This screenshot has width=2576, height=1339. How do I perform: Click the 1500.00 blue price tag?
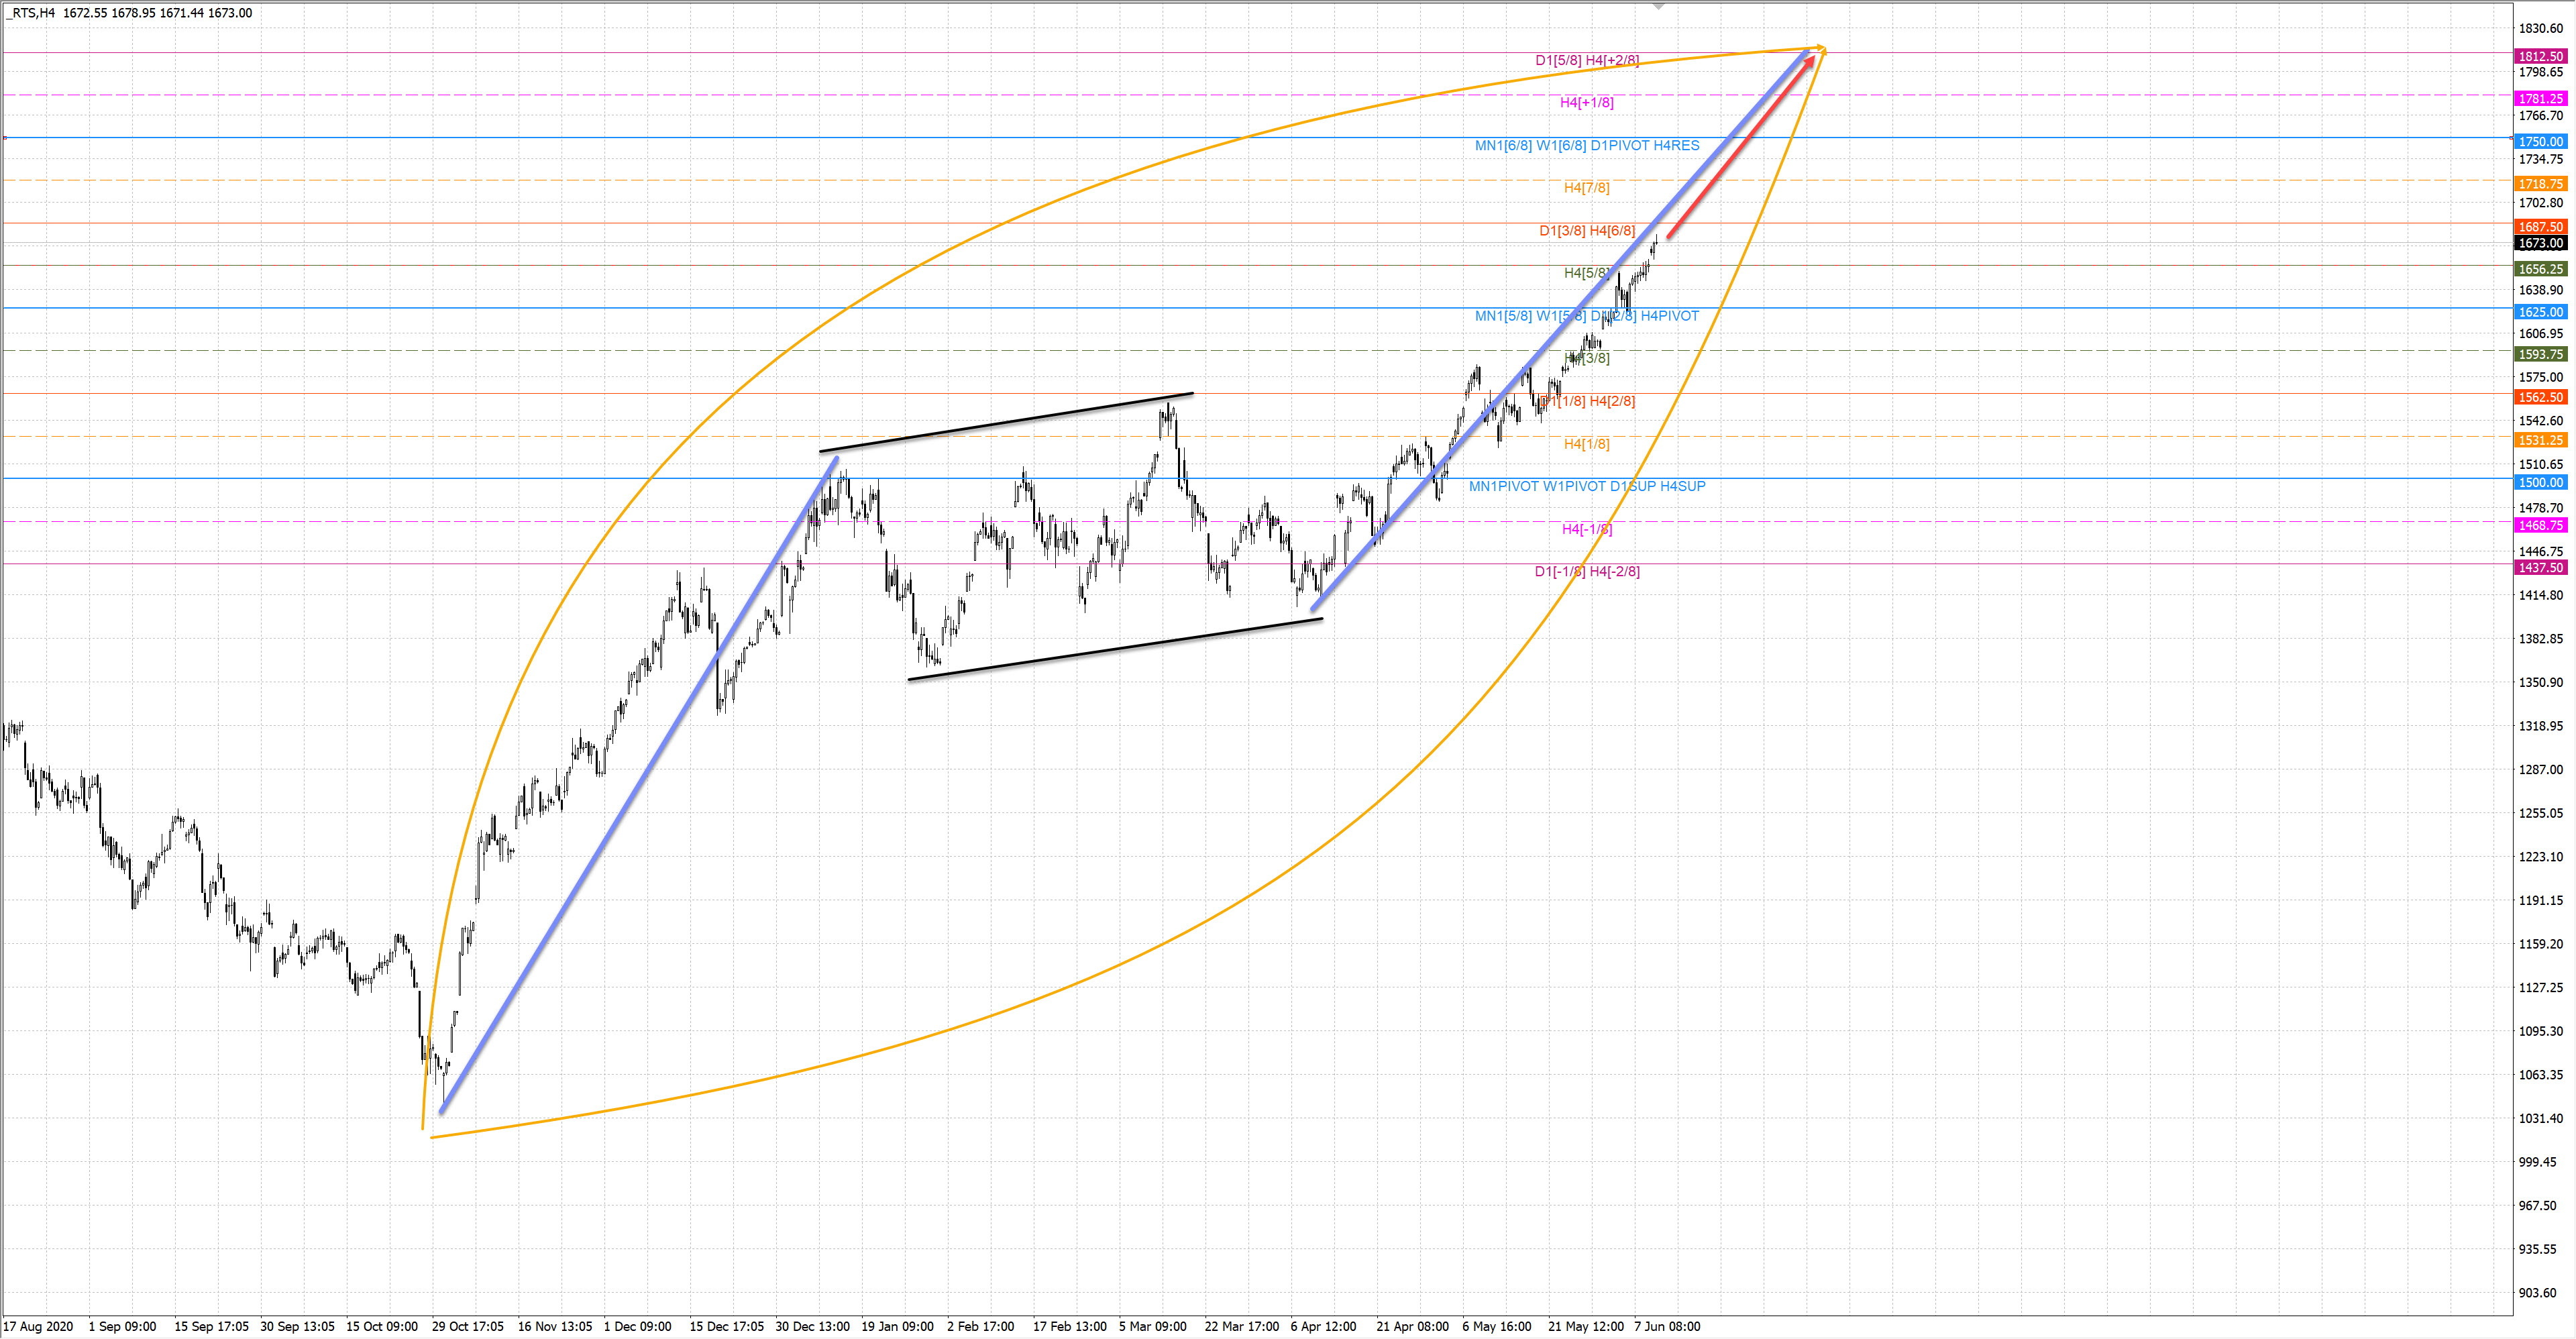[2540, 482]
